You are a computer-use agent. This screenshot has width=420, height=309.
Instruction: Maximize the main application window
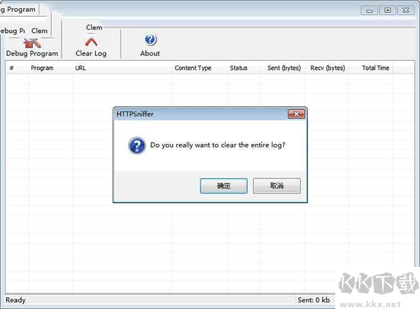pos(387,10)
